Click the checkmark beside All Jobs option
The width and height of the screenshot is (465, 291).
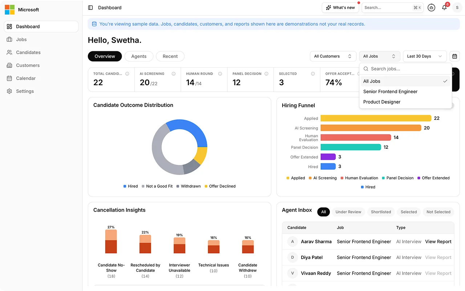pyautogui.click(x=445, y=81)
